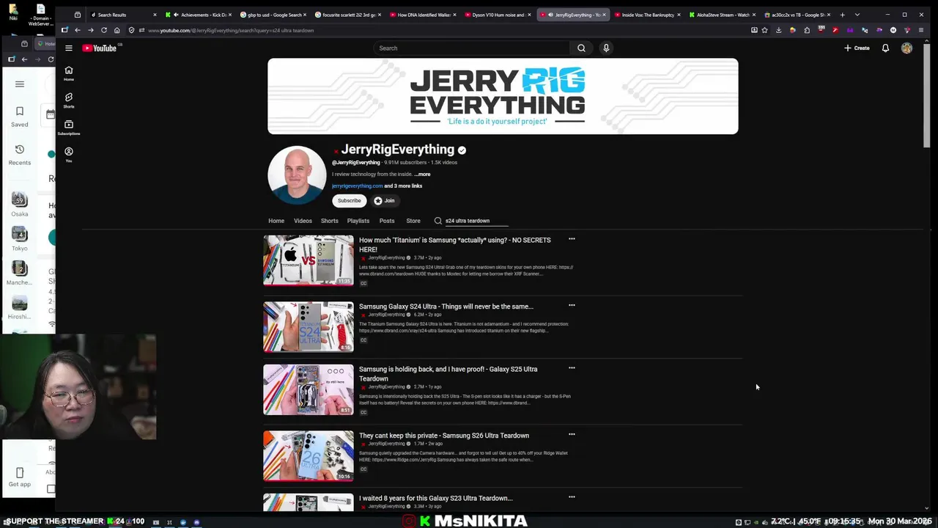Open the Titanium vs Samsung video thumbnail
Image resolution: width=938 pixels, height=528 pixels.
tap(309, 260)
